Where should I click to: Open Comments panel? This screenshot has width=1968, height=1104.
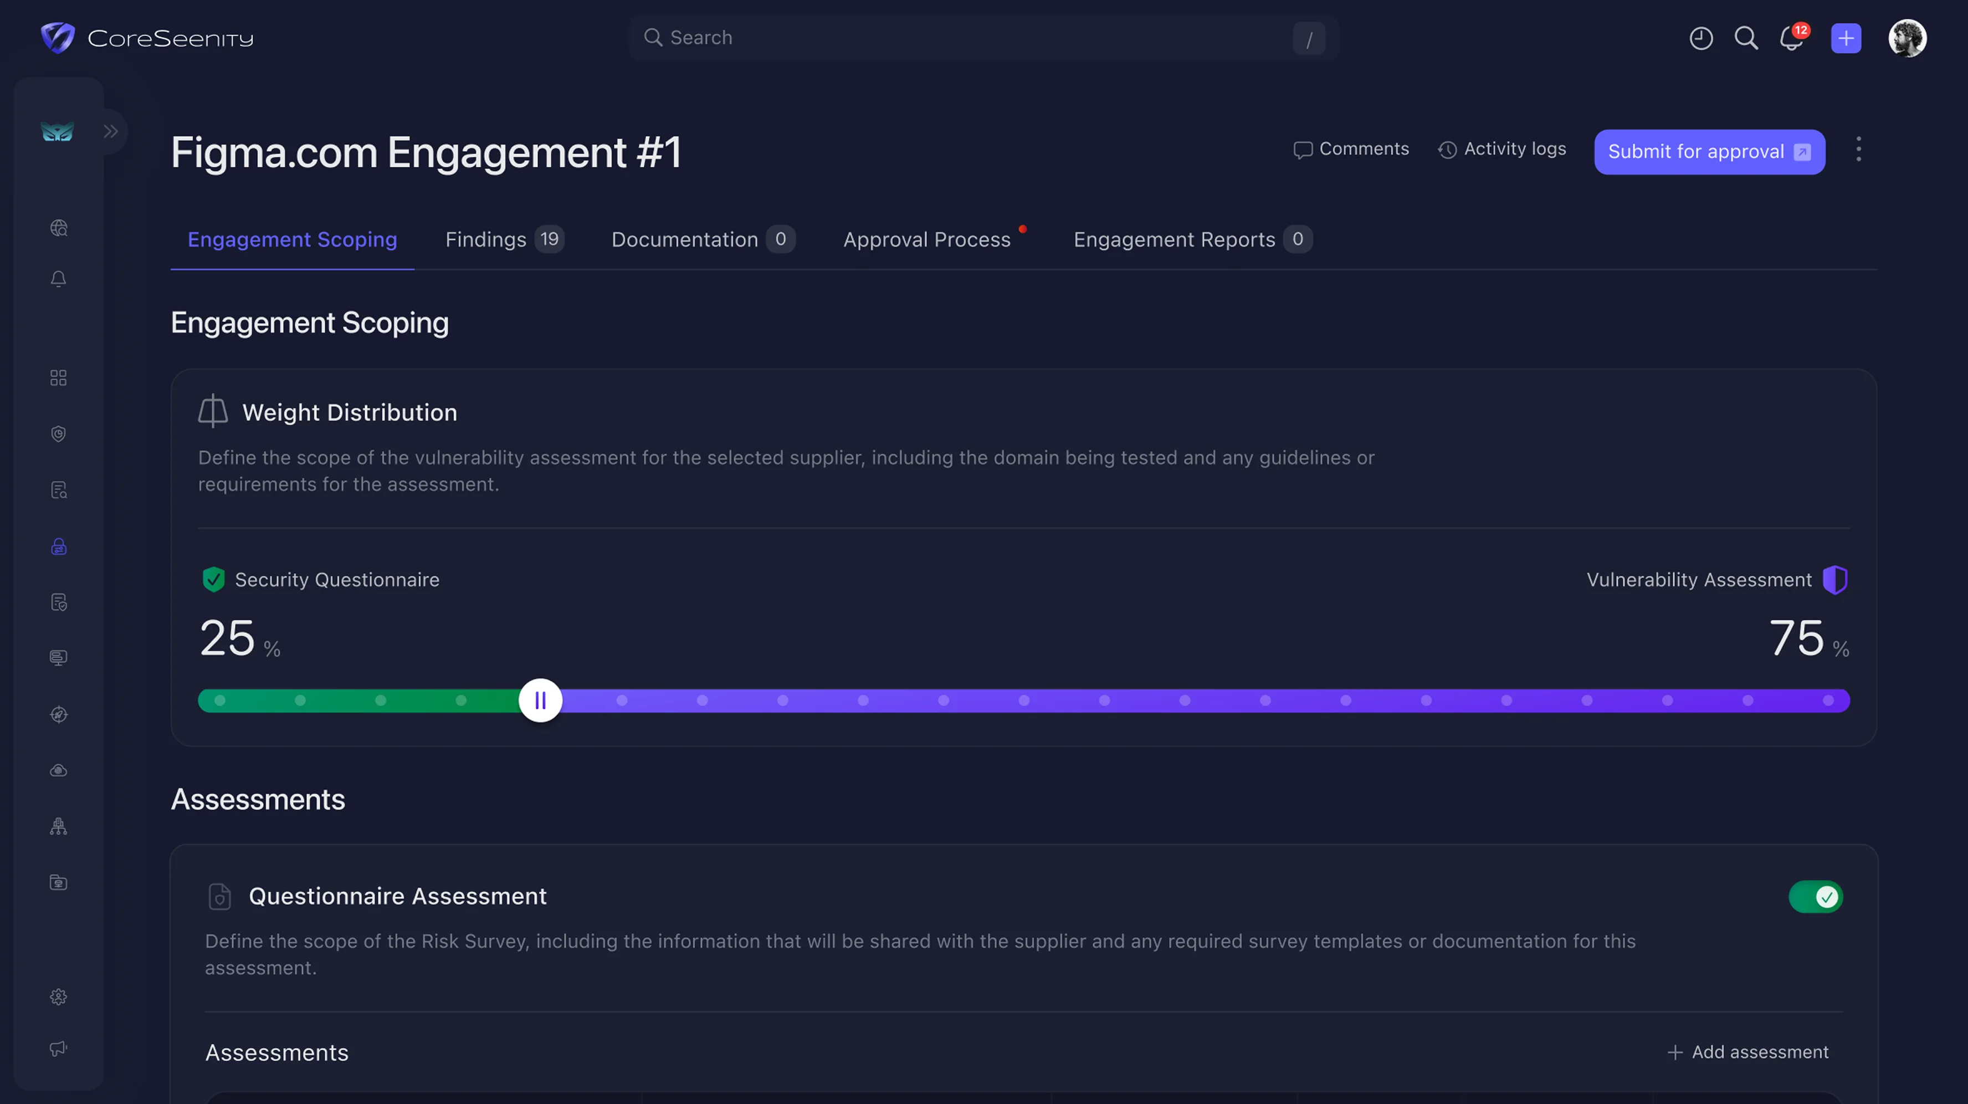1351,149
